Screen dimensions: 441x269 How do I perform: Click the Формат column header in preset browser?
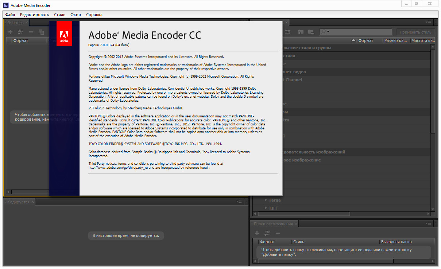(x=369, y=40)
